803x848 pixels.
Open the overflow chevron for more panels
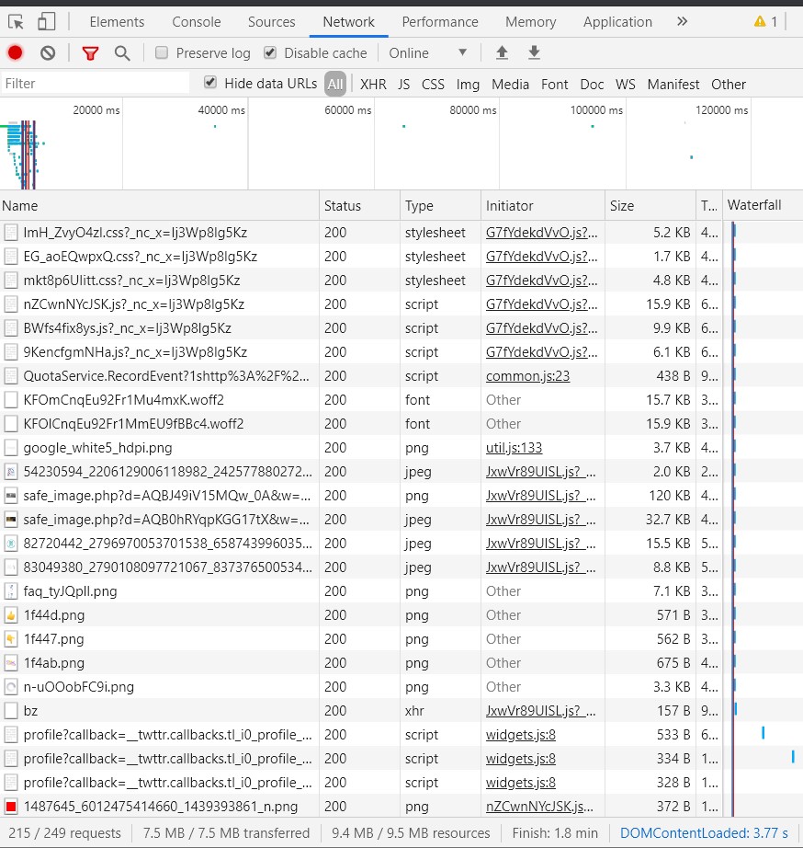(x=682, y=21)
